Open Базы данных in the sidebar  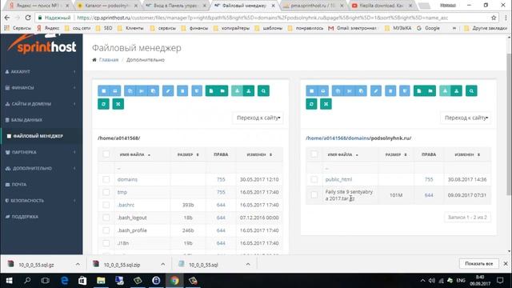26,120
